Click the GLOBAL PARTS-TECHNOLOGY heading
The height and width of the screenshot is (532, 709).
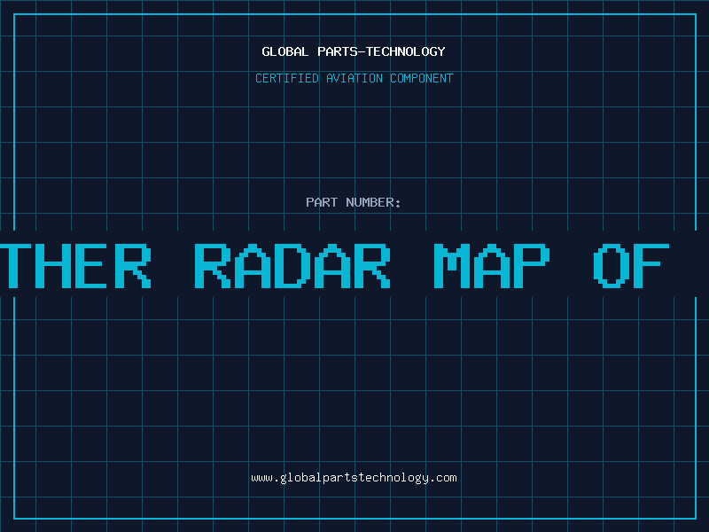tap(354, 51)
